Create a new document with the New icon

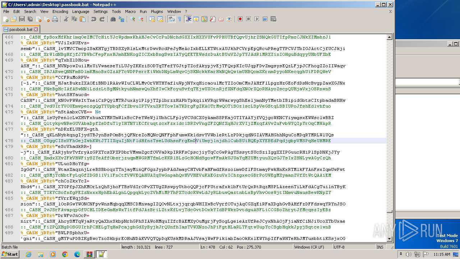[6, 19]
